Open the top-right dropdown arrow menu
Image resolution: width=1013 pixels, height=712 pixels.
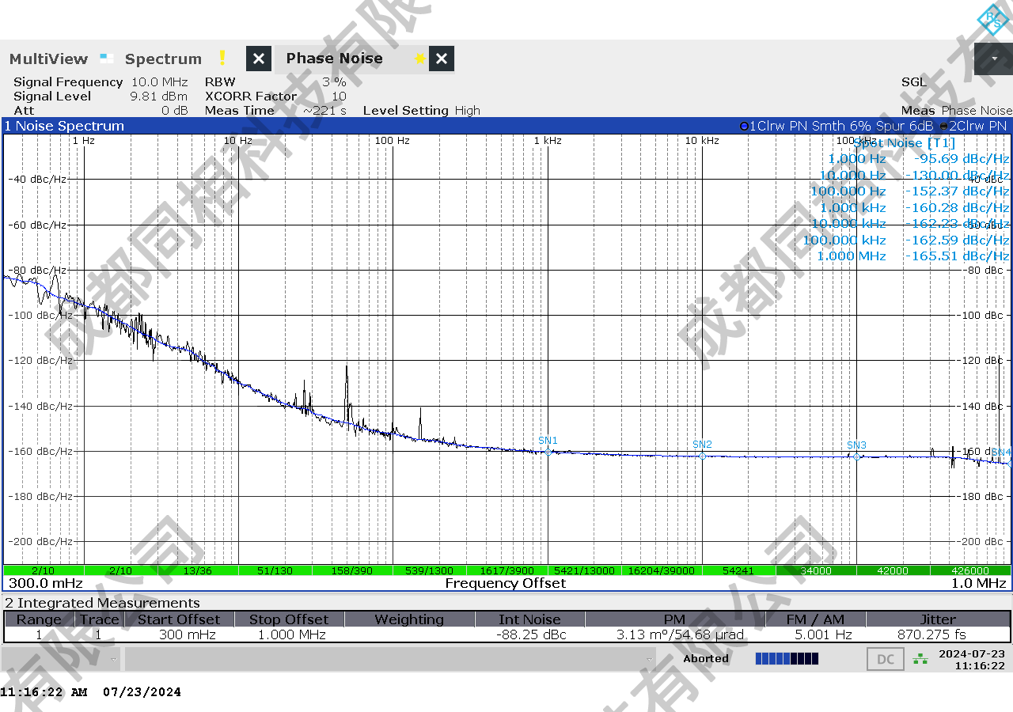[993, 59]
